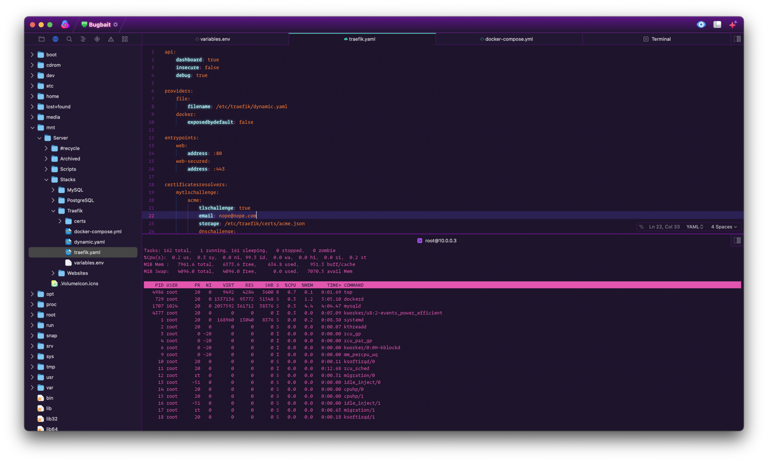Viewport: 768px width, 463px height.
Task: Click the root@10.0.0.3 terminal title
Action: click(x=441, y=241)
